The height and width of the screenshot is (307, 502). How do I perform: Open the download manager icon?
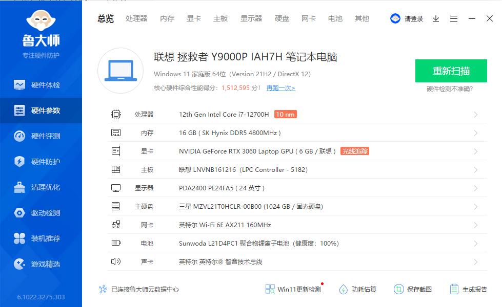pos(436,19)
